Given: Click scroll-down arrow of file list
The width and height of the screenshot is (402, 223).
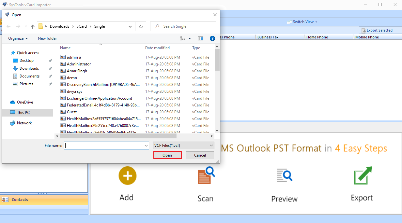Looking at the screenshot, I should pos(217,130).
